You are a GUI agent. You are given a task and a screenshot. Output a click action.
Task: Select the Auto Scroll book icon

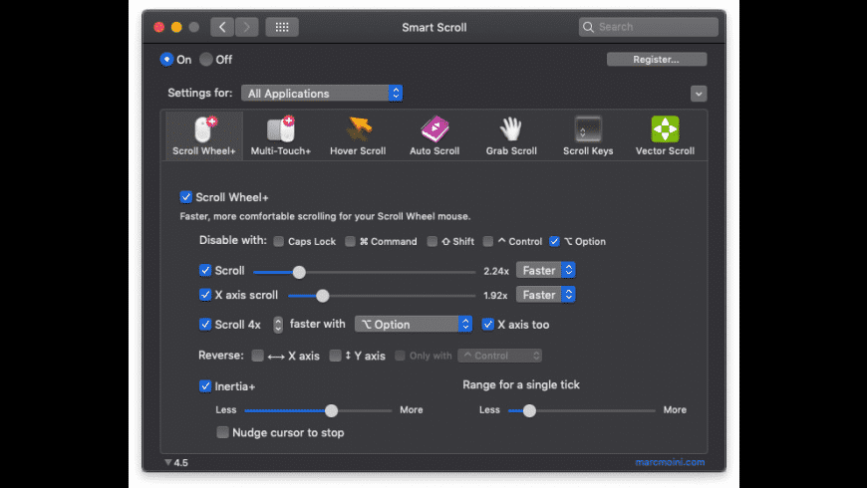coord(434,129)
